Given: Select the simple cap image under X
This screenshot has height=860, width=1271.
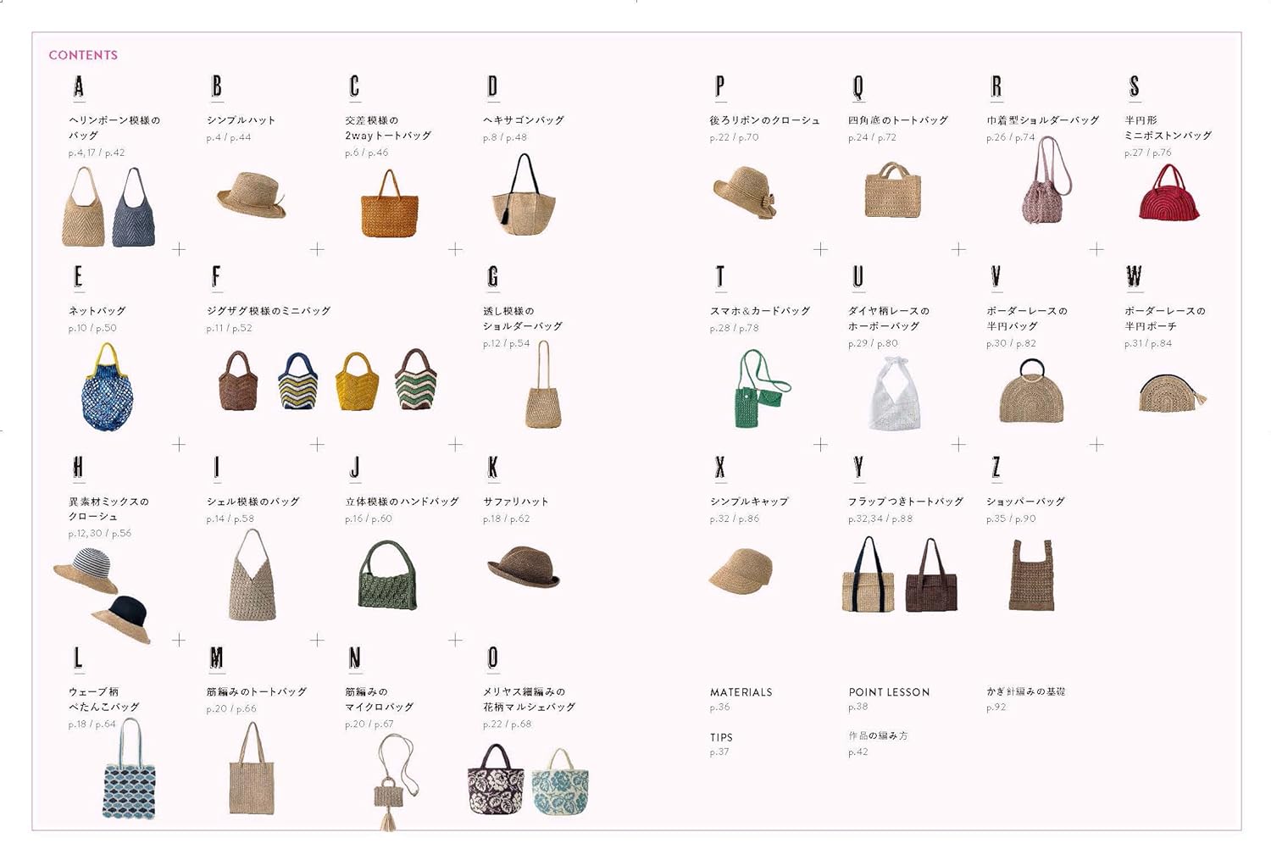Looking at the screenshot, I should click(741, 571).
